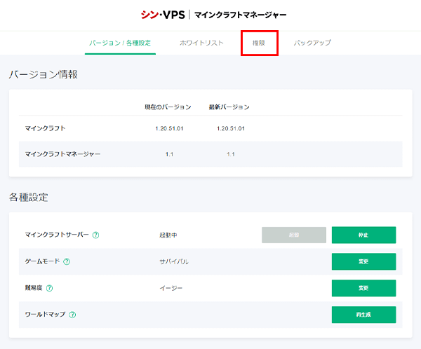Screen dimensions: 421x349
Task: Open help icon next to マインクラフトサーバー
Action: [x=96, y=235]
